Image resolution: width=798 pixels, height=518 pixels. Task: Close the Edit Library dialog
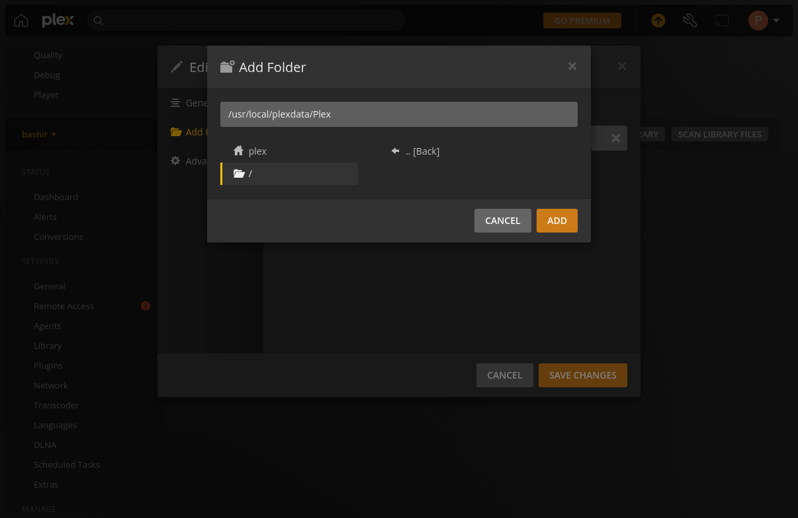click(622, 66)
